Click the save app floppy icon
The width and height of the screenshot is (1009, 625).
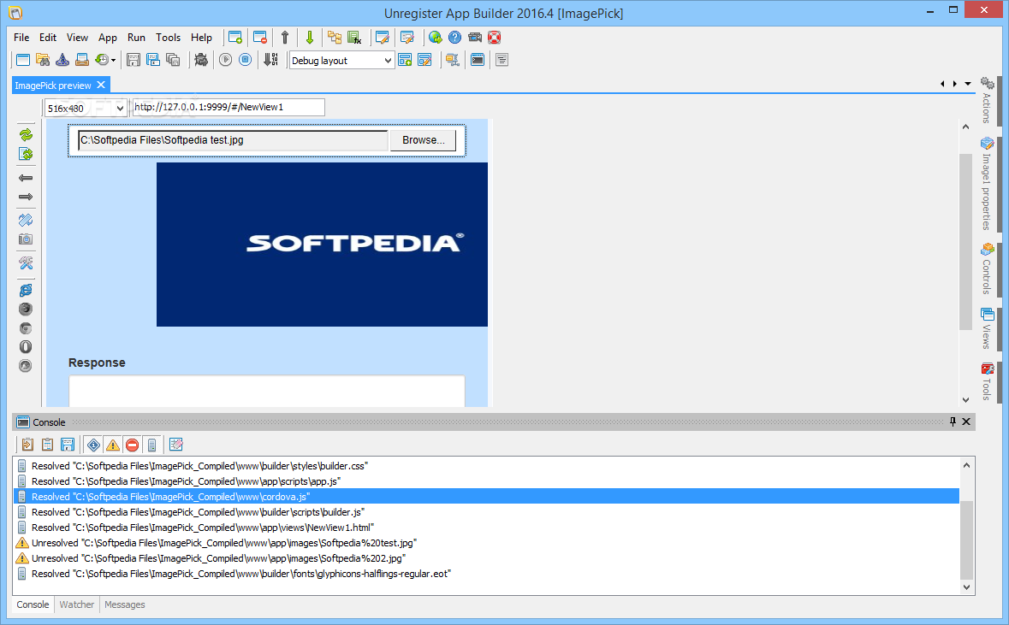(134, 60)
